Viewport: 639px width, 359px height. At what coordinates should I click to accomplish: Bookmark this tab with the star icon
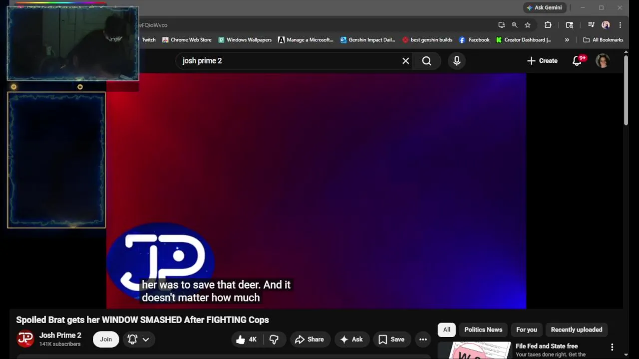click(528, 25)
